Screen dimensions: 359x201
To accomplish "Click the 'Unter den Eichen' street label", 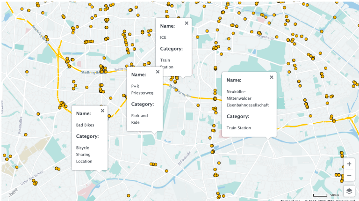I will 32,178.
